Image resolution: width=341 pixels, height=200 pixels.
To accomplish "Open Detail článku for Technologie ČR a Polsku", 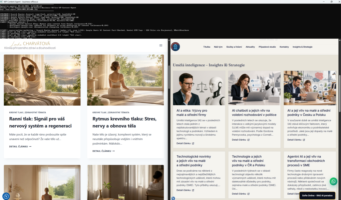I will pos(241,194).
